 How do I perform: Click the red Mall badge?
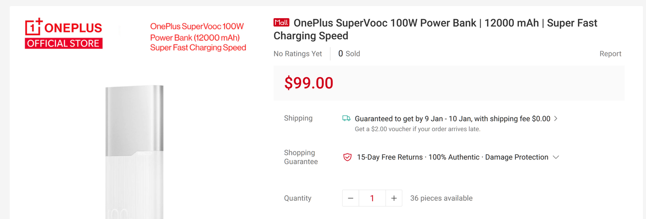pos(281,23)
